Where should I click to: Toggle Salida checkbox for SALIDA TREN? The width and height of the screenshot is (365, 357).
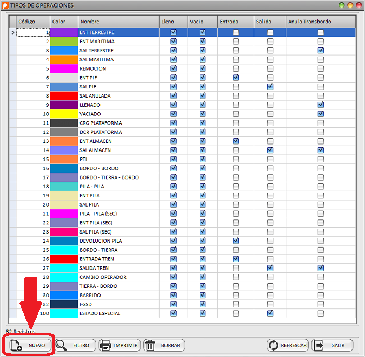(x=270, y=268)
